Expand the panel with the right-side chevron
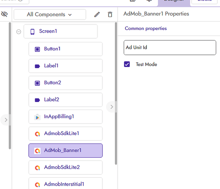 [112, 107]
